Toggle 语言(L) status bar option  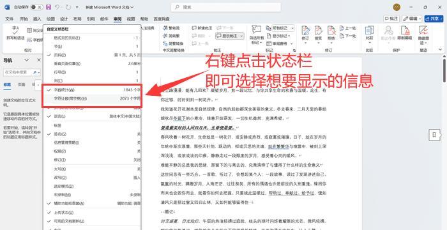tap(92, 116)
